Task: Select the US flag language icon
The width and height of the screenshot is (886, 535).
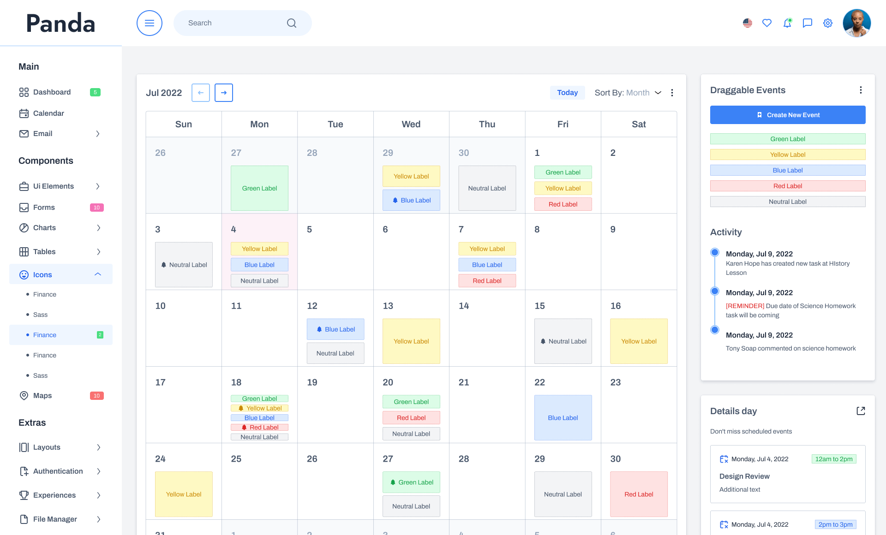Action: [x=748, y=23]
